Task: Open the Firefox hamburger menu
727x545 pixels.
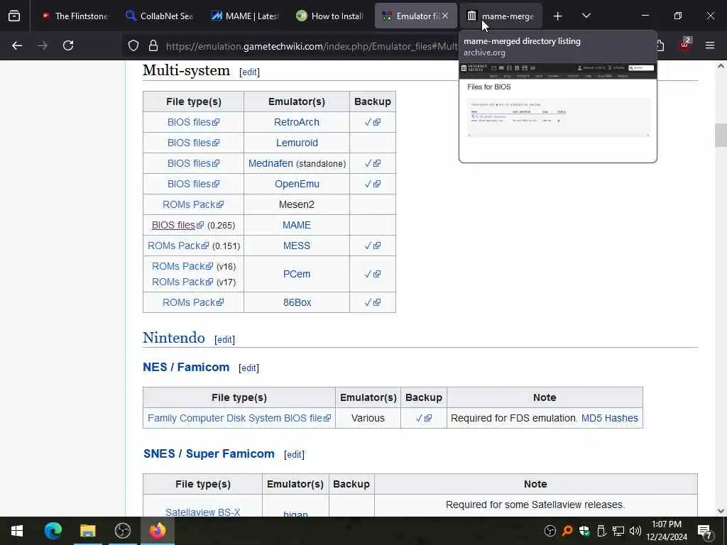Action: (710, 45)
